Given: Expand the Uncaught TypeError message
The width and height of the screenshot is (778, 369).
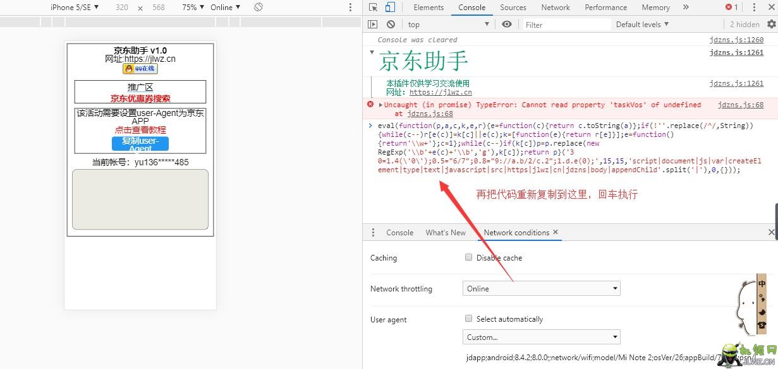Looking at the screenshot, I should (380, 105).
